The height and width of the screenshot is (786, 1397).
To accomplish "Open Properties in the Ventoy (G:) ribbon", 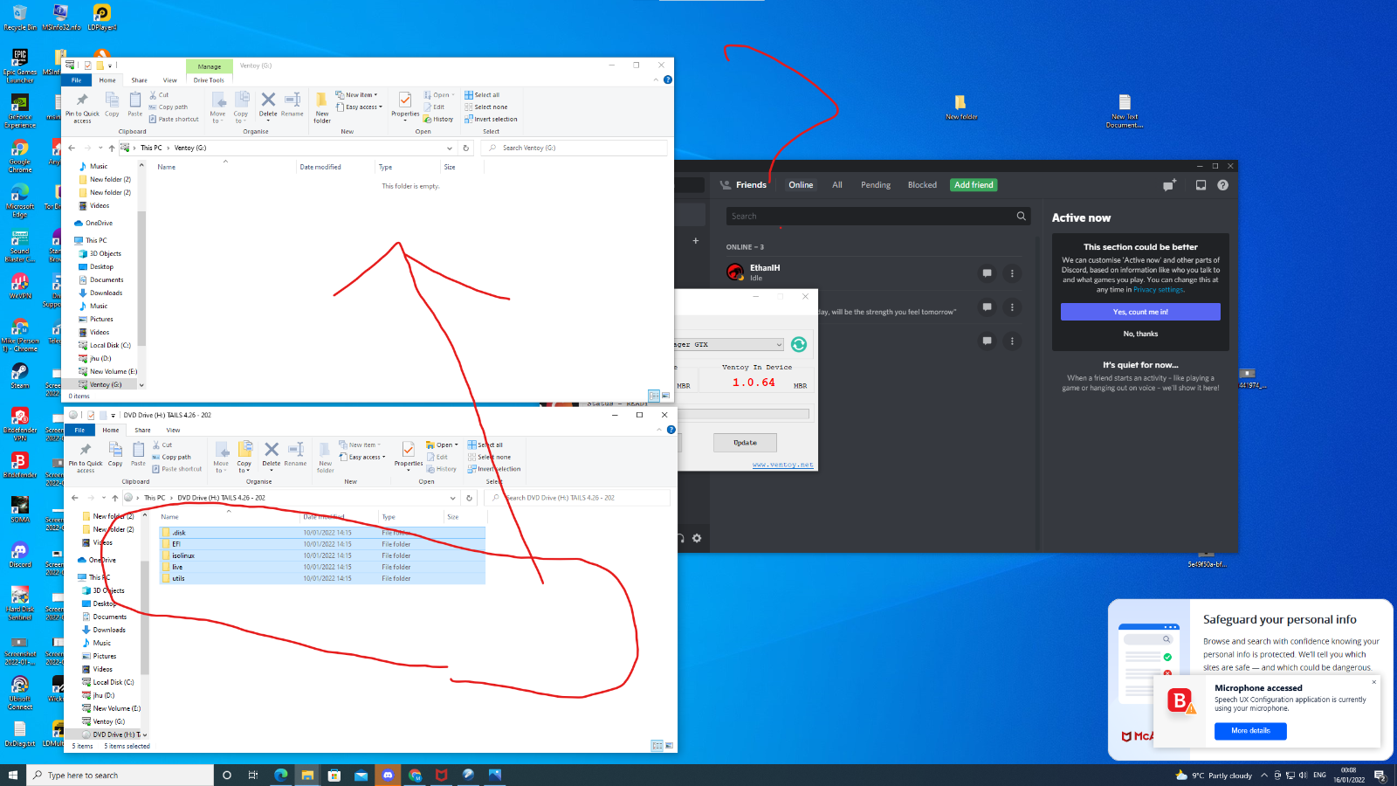I will pos(405,106).
